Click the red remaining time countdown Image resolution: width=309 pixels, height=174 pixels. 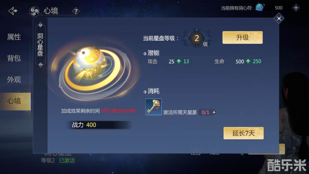118,111
